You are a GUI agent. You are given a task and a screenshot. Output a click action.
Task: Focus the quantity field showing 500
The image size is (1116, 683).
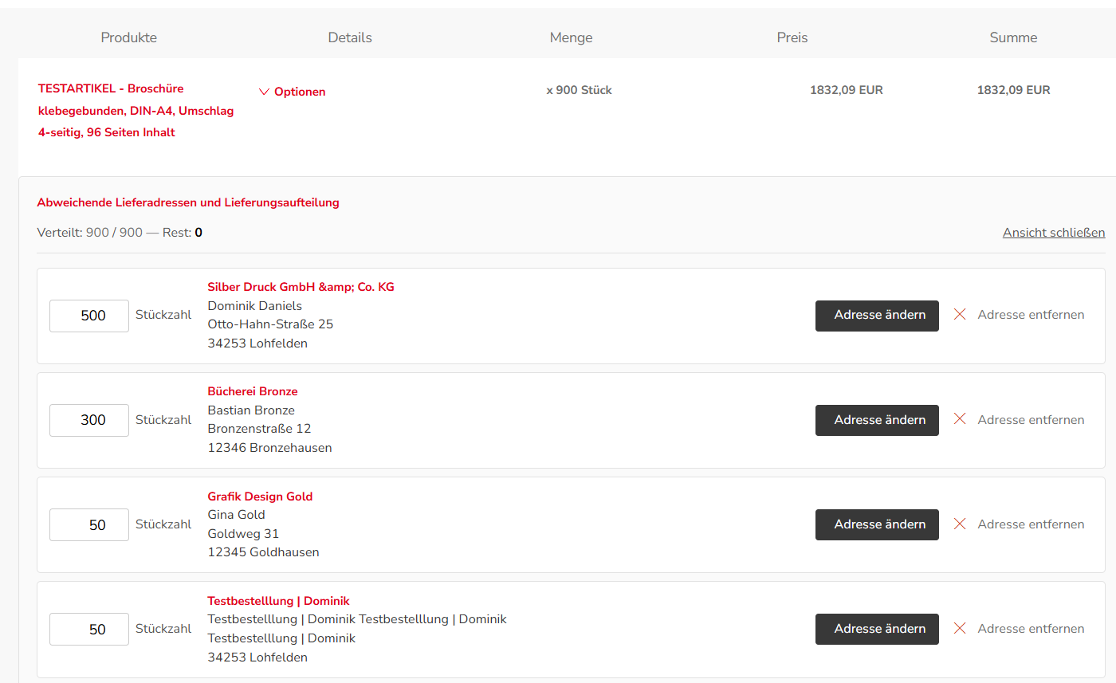(89, 316)
